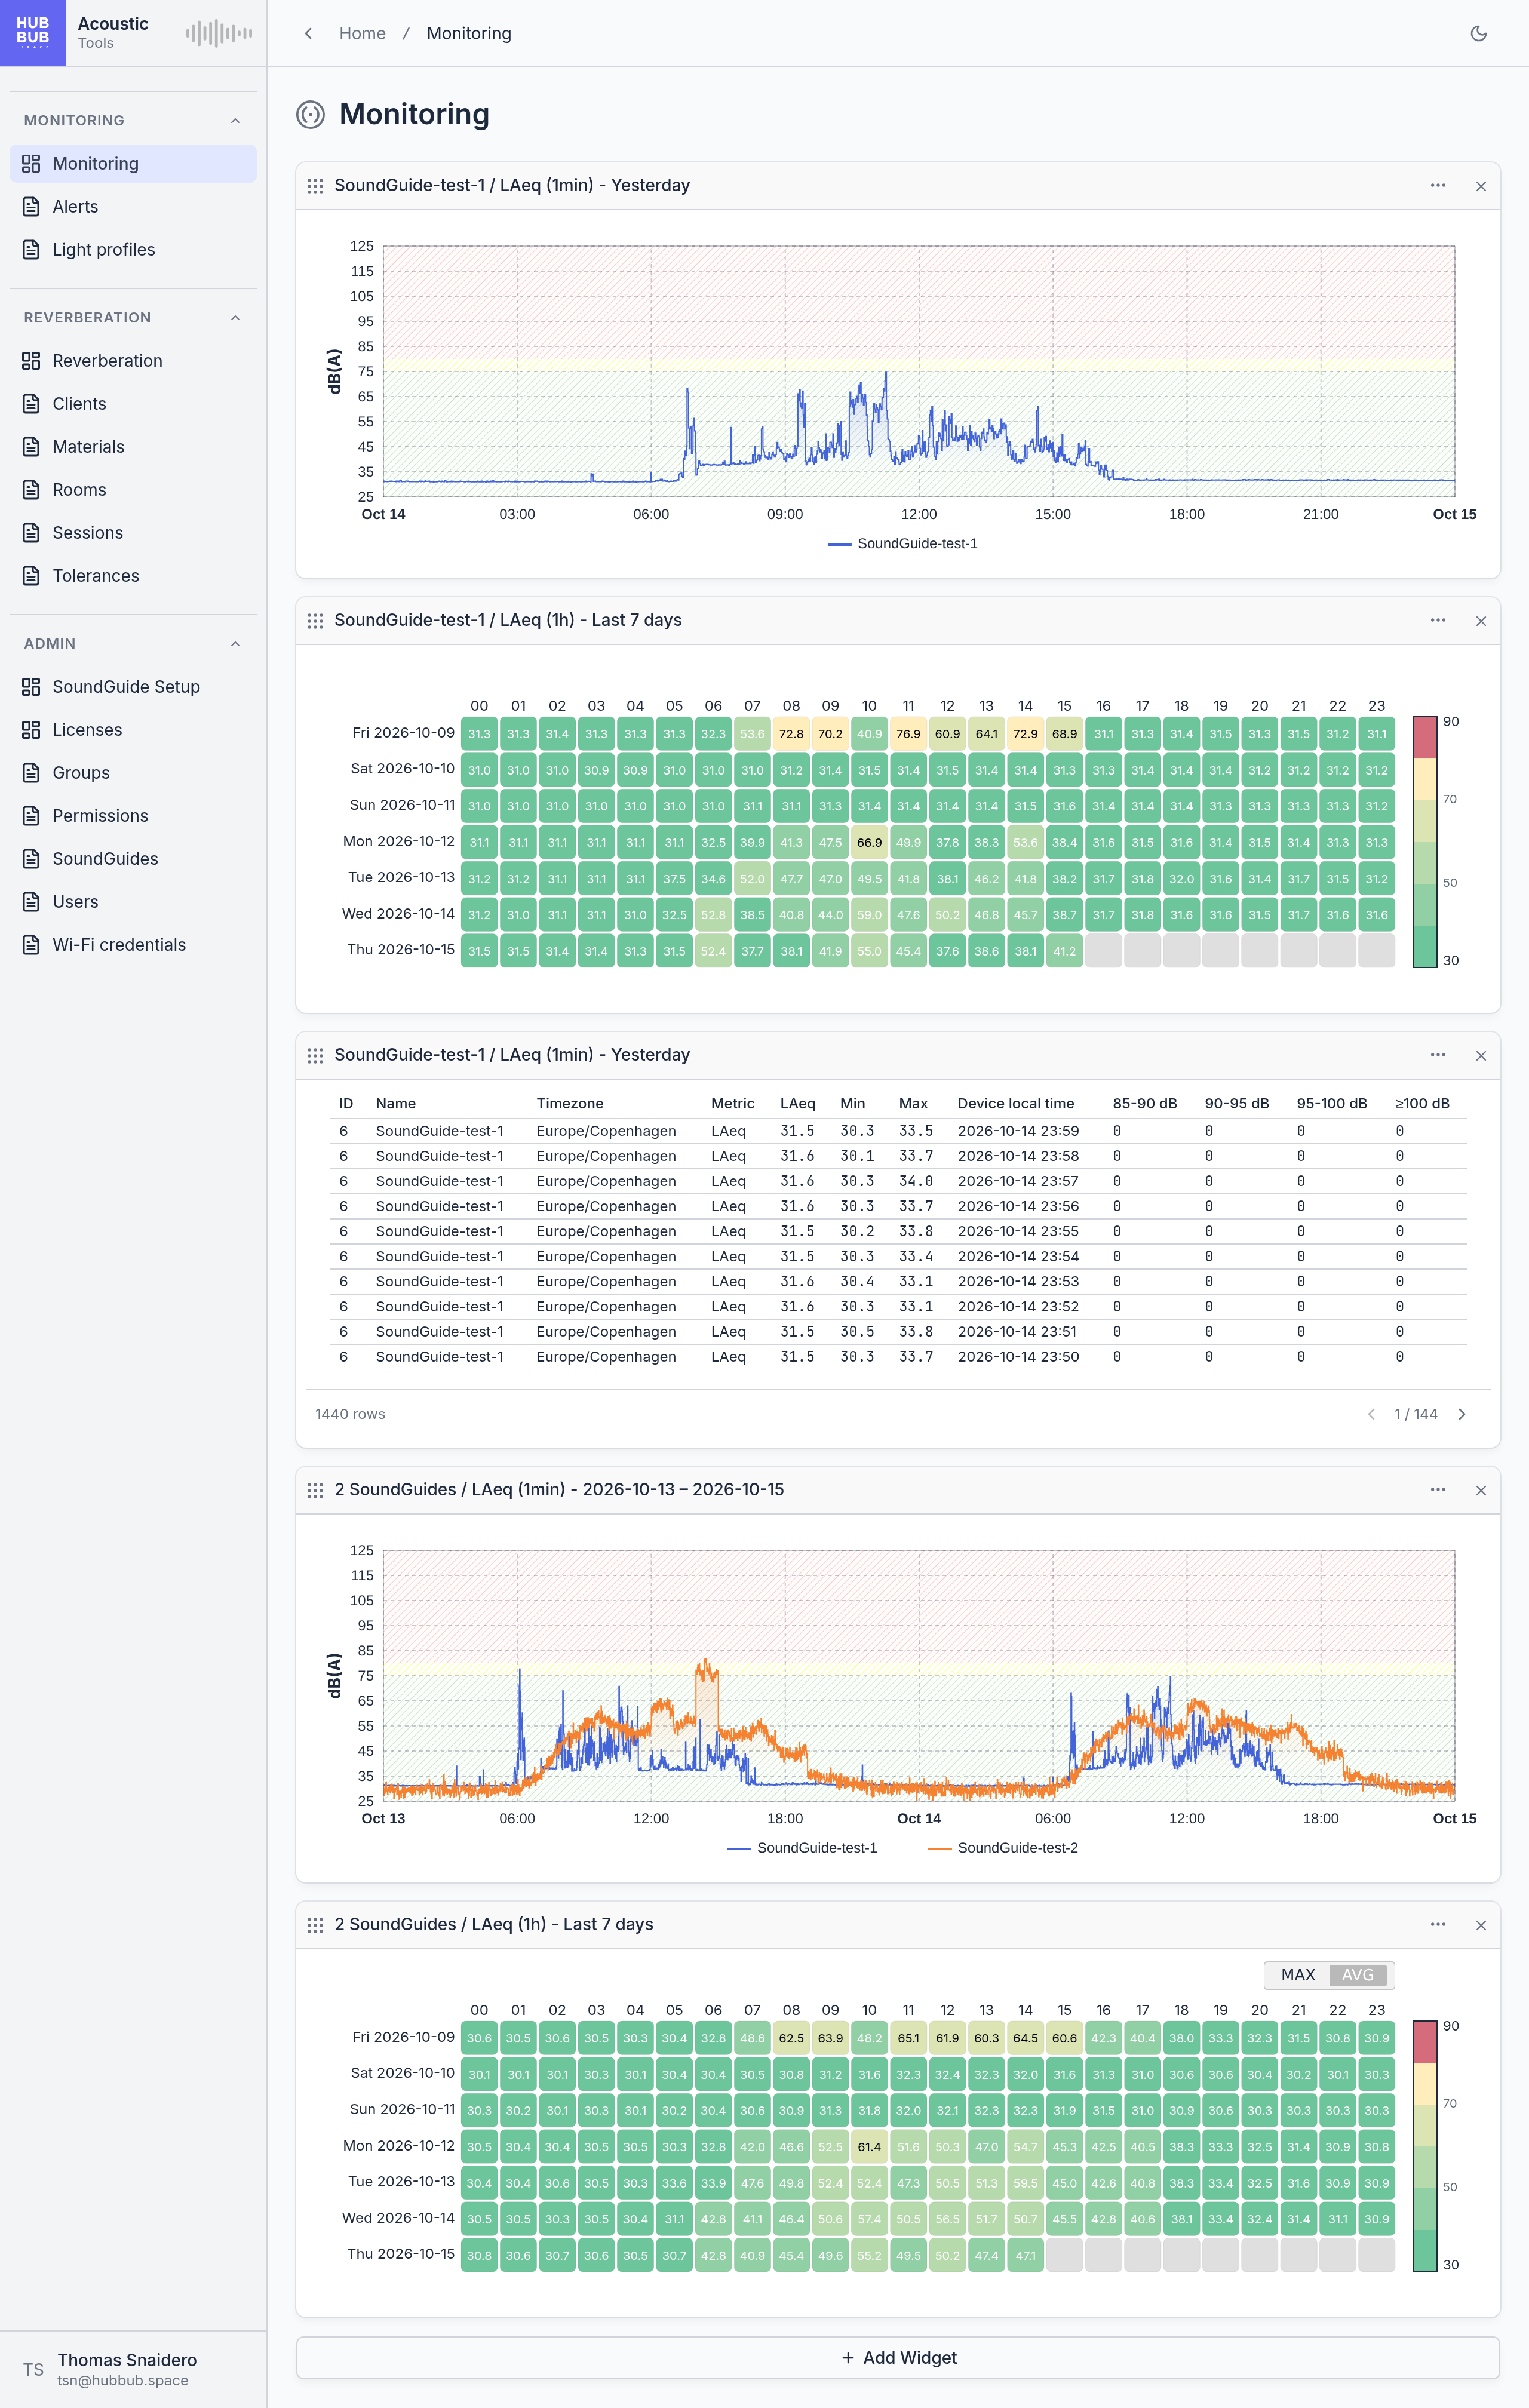Click the Home breadcrumb link

[x=362, y=33]
